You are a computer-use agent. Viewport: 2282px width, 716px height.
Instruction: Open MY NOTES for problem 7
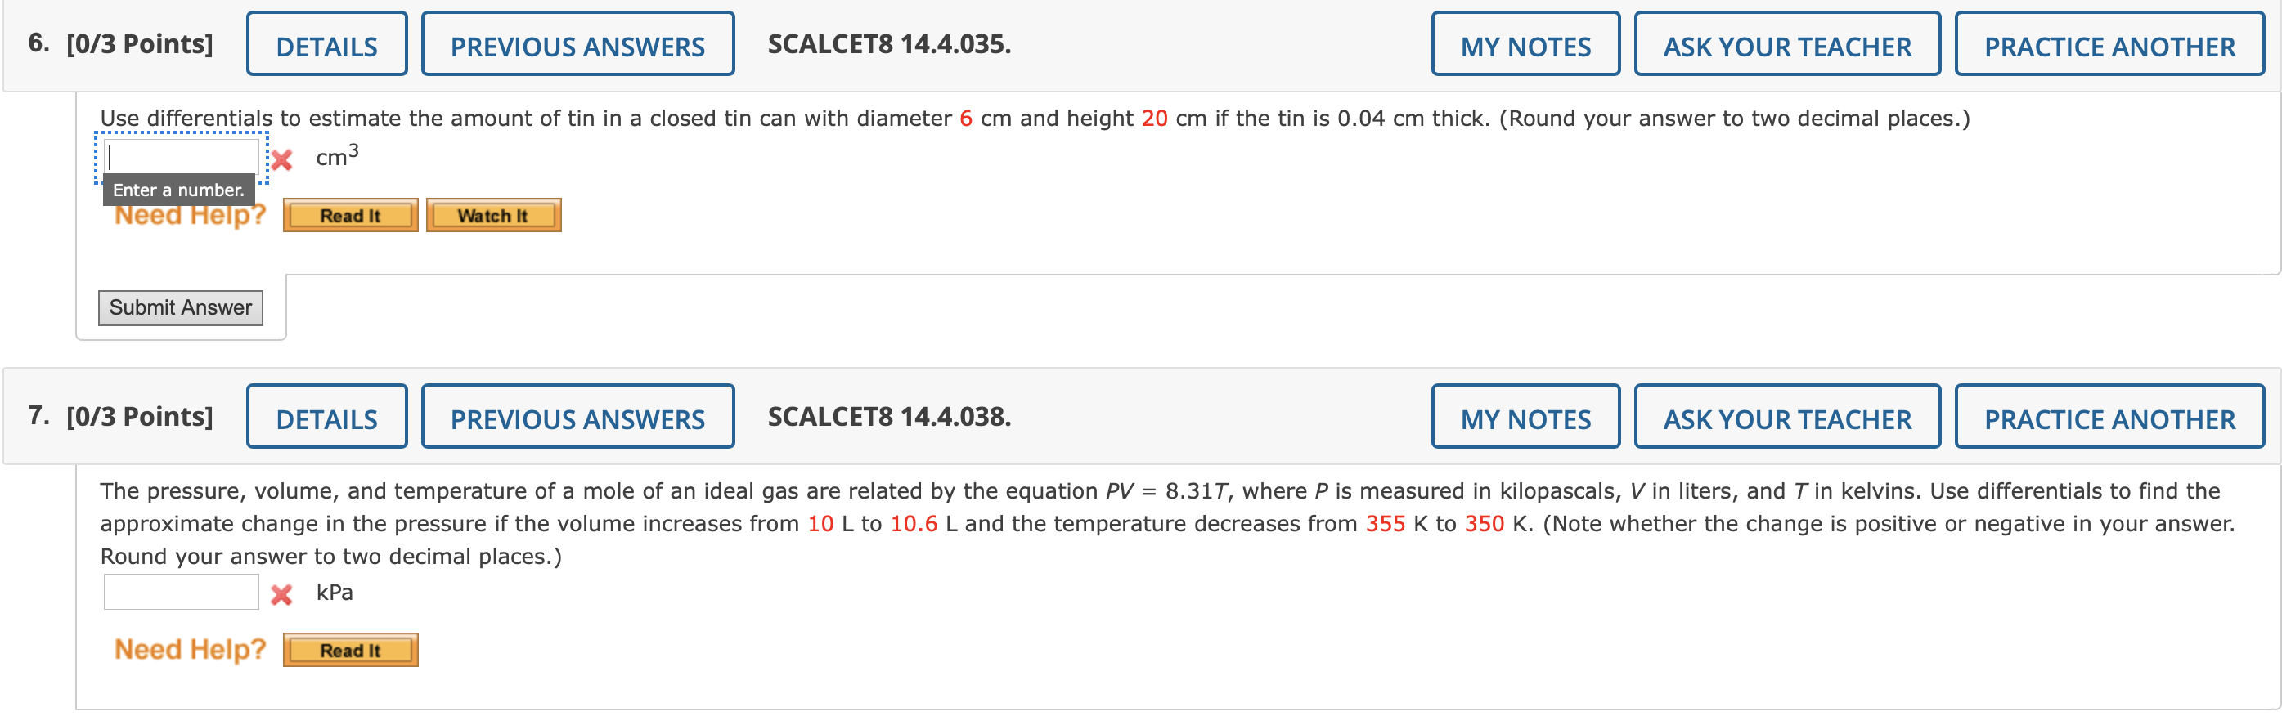click(1525, 417)
